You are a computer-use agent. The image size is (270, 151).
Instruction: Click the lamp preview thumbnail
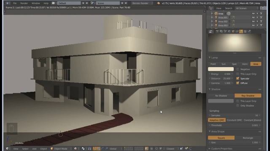(x=235, y=42)
